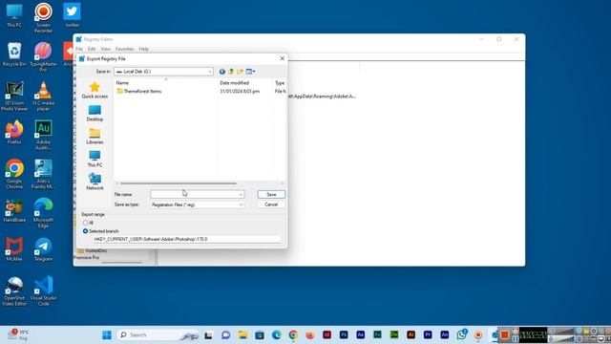611x344 pixels.
Task: Open HandBrake desktop shortcut
Action: tap(14, 210)
